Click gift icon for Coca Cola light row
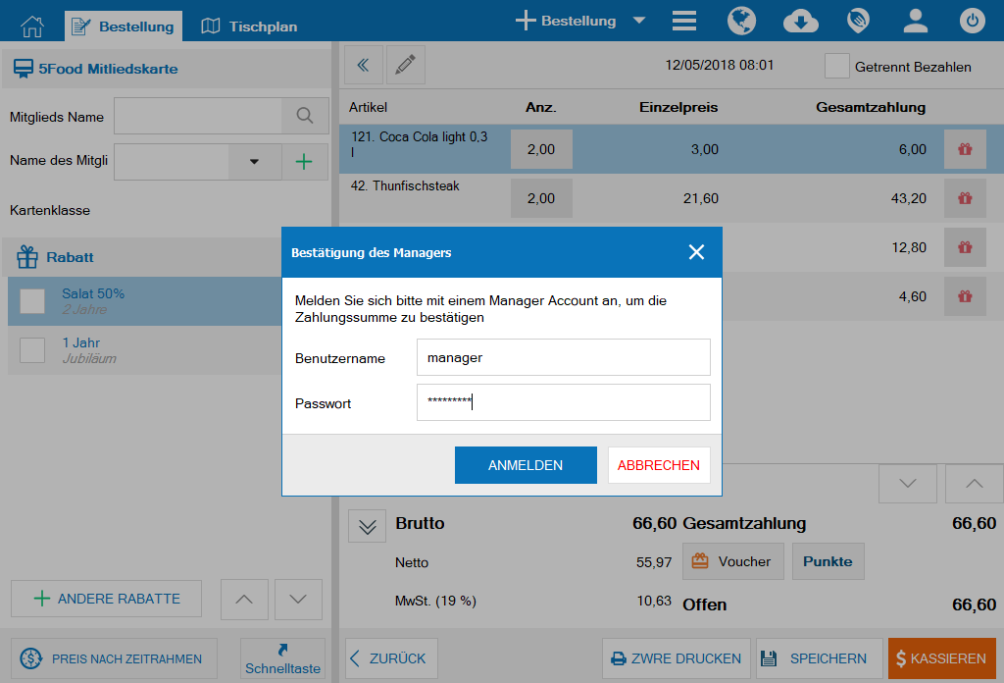Viewport: 1004px width, 683px height. pyautogui.click(x=965, y=149)
